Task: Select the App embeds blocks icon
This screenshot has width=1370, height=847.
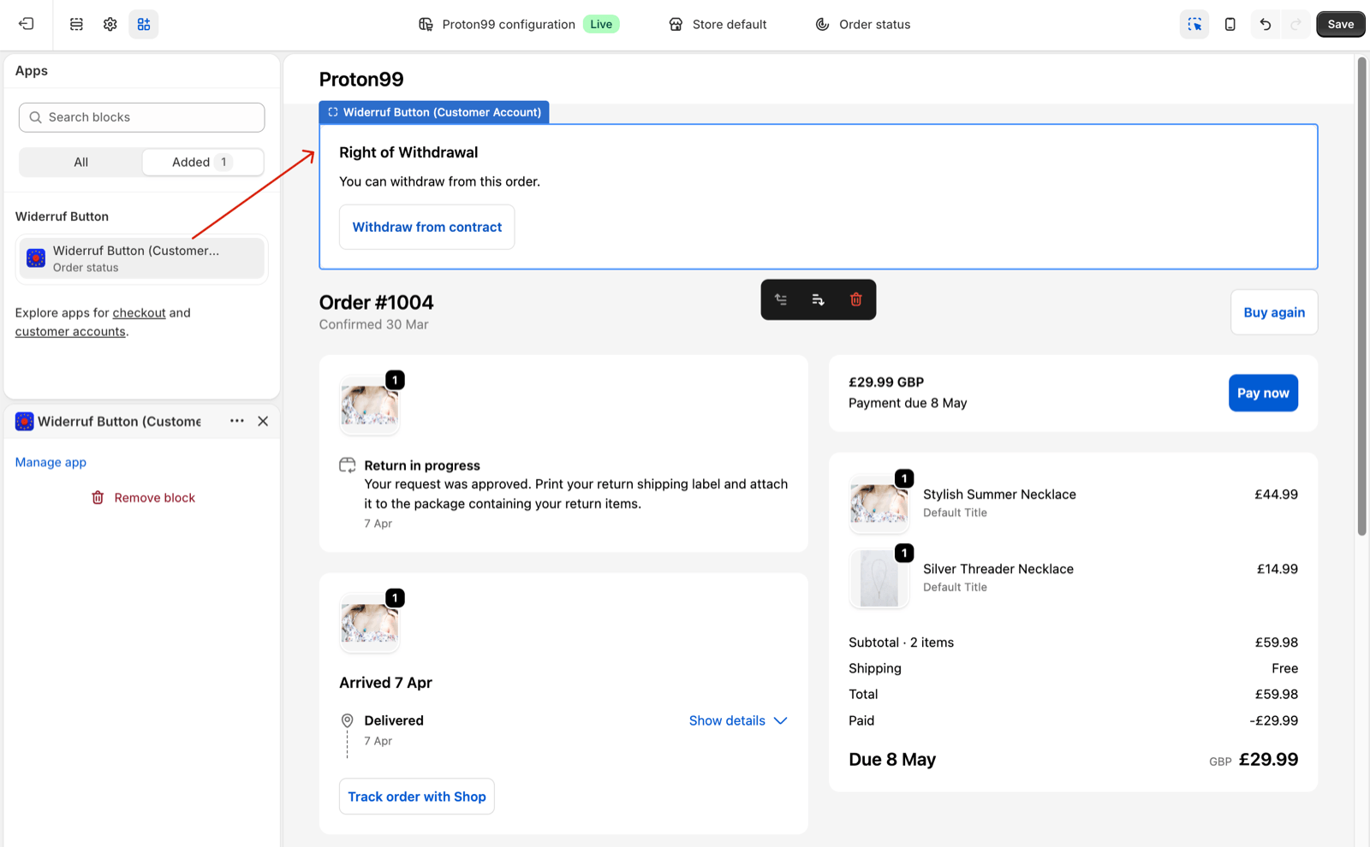Action: point(144,24)
